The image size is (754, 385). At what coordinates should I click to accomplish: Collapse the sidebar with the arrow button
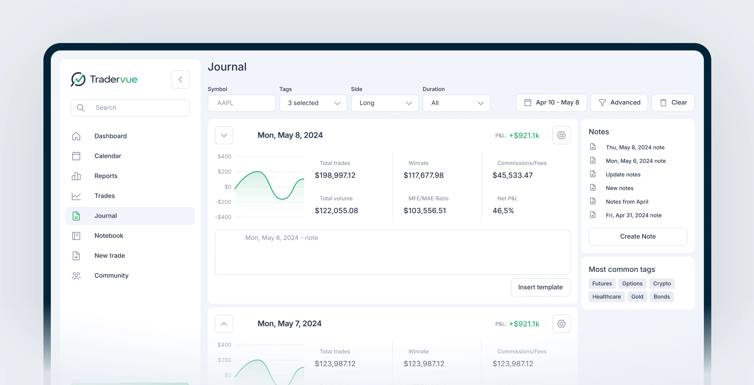click(180, 79)
